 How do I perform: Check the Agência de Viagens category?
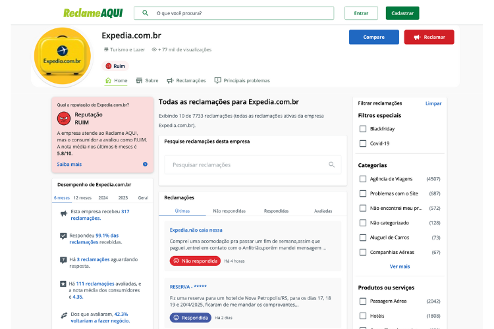click(363, 179)
